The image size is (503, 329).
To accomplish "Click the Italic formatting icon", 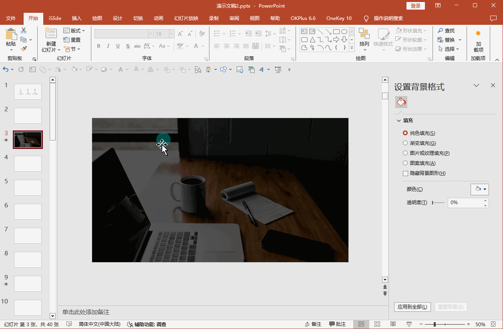I will (108, 46).
